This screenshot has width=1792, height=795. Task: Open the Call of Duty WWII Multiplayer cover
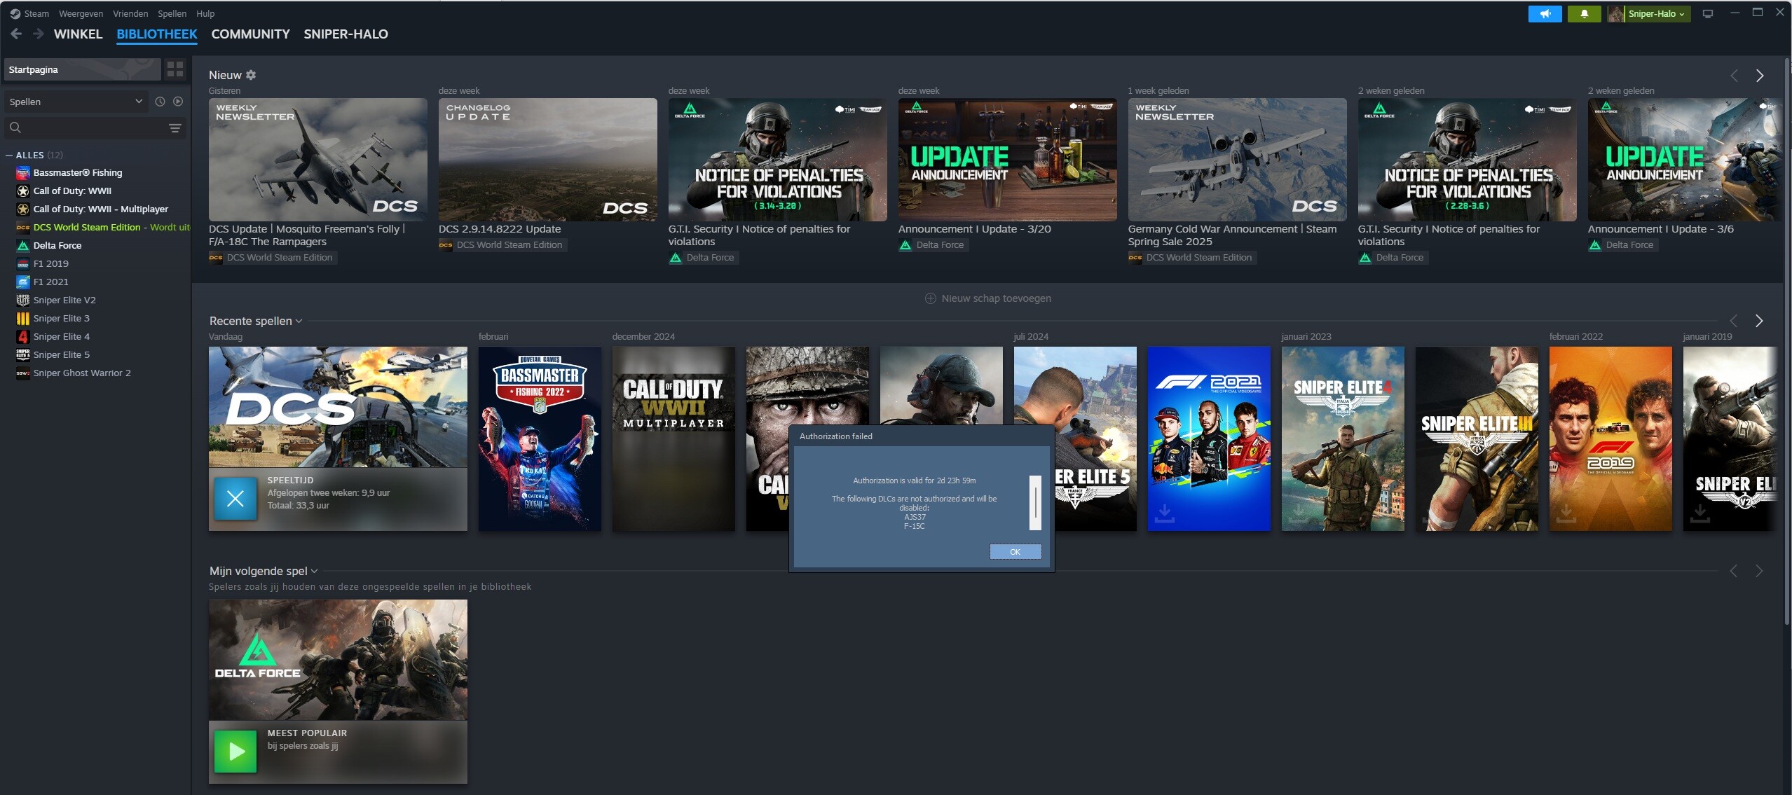click(x=673, y=438)
